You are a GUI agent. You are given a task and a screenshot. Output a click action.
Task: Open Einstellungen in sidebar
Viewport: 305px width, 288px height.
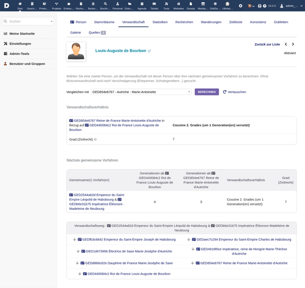[20, 44]
